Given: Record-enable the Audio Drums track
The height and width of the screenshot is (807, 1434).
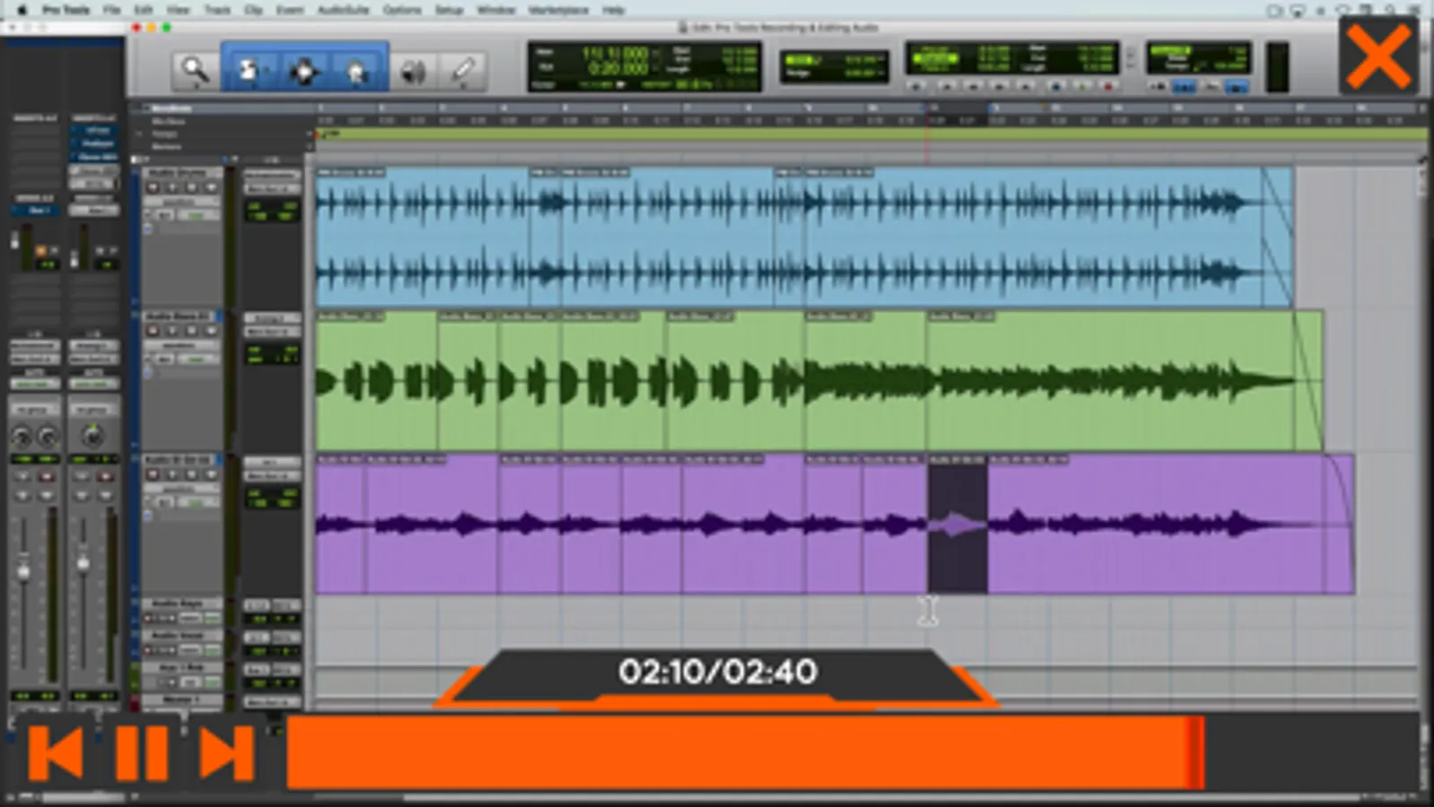Looking at the screenshot, I should (153, 187).
